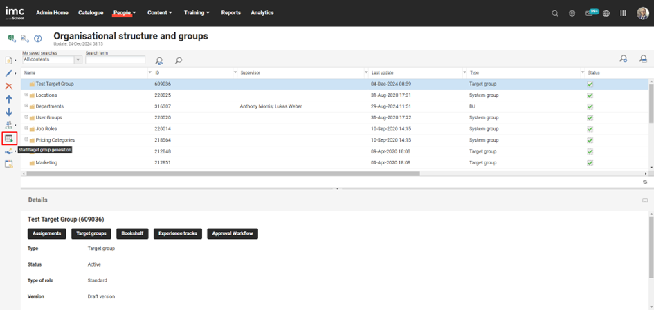The height and width of the screenshot is (310, 654).
Task: Open the apps grid icon in header
Action: pyautogui.click(x=623, y=13)
